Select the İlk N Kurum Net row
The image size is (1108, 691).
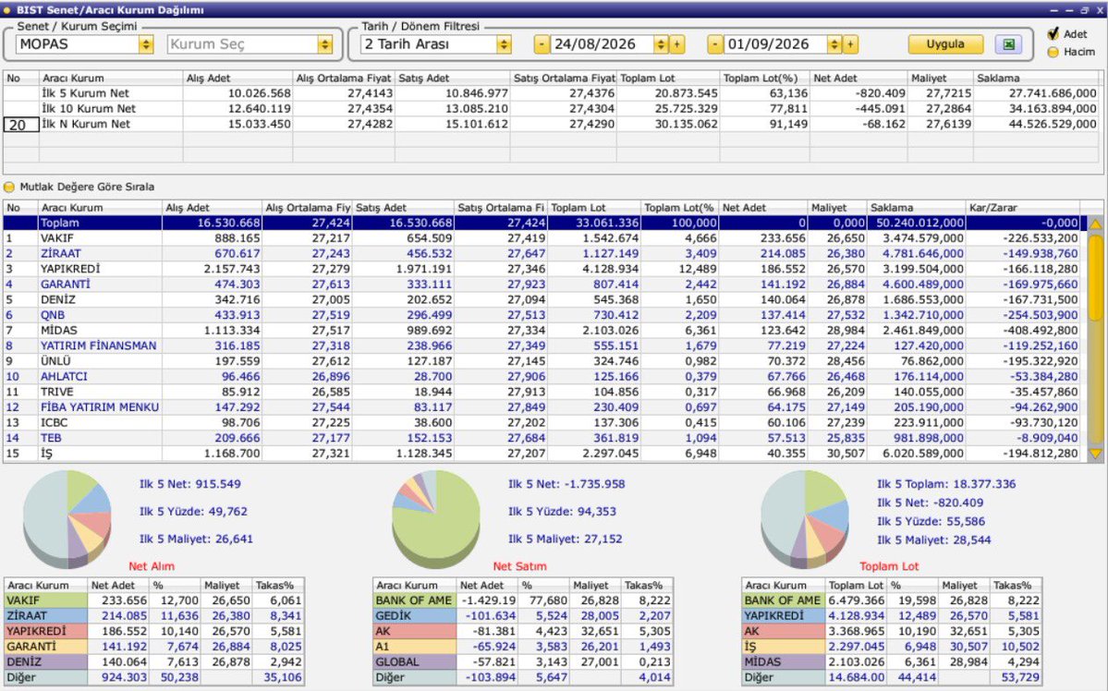click(552, 125)
